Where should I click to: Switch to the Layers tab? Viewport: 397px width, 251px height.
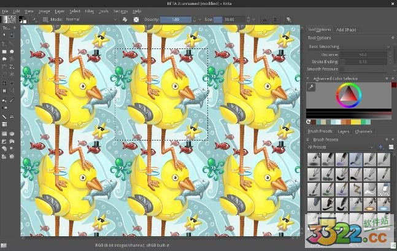pyautogui.click(x=344, y=131)
